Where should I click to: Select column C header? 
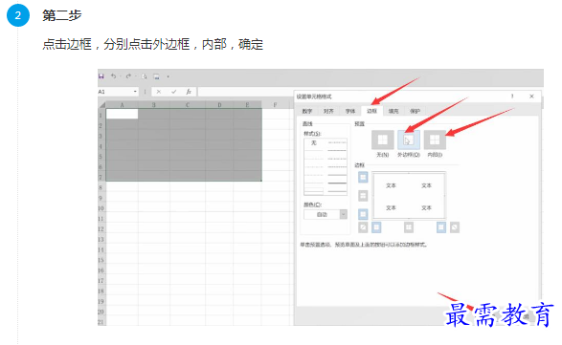[188, 105]
